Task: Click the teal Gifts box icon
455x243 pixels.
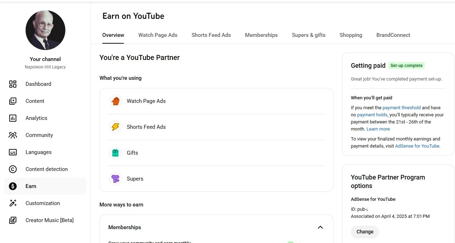Action: (115, 153)
